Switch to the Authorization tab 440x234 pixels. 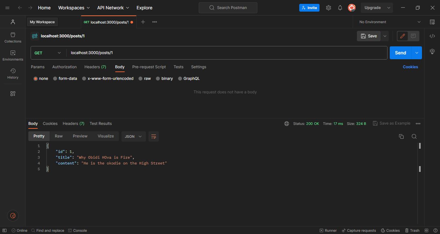64,67
